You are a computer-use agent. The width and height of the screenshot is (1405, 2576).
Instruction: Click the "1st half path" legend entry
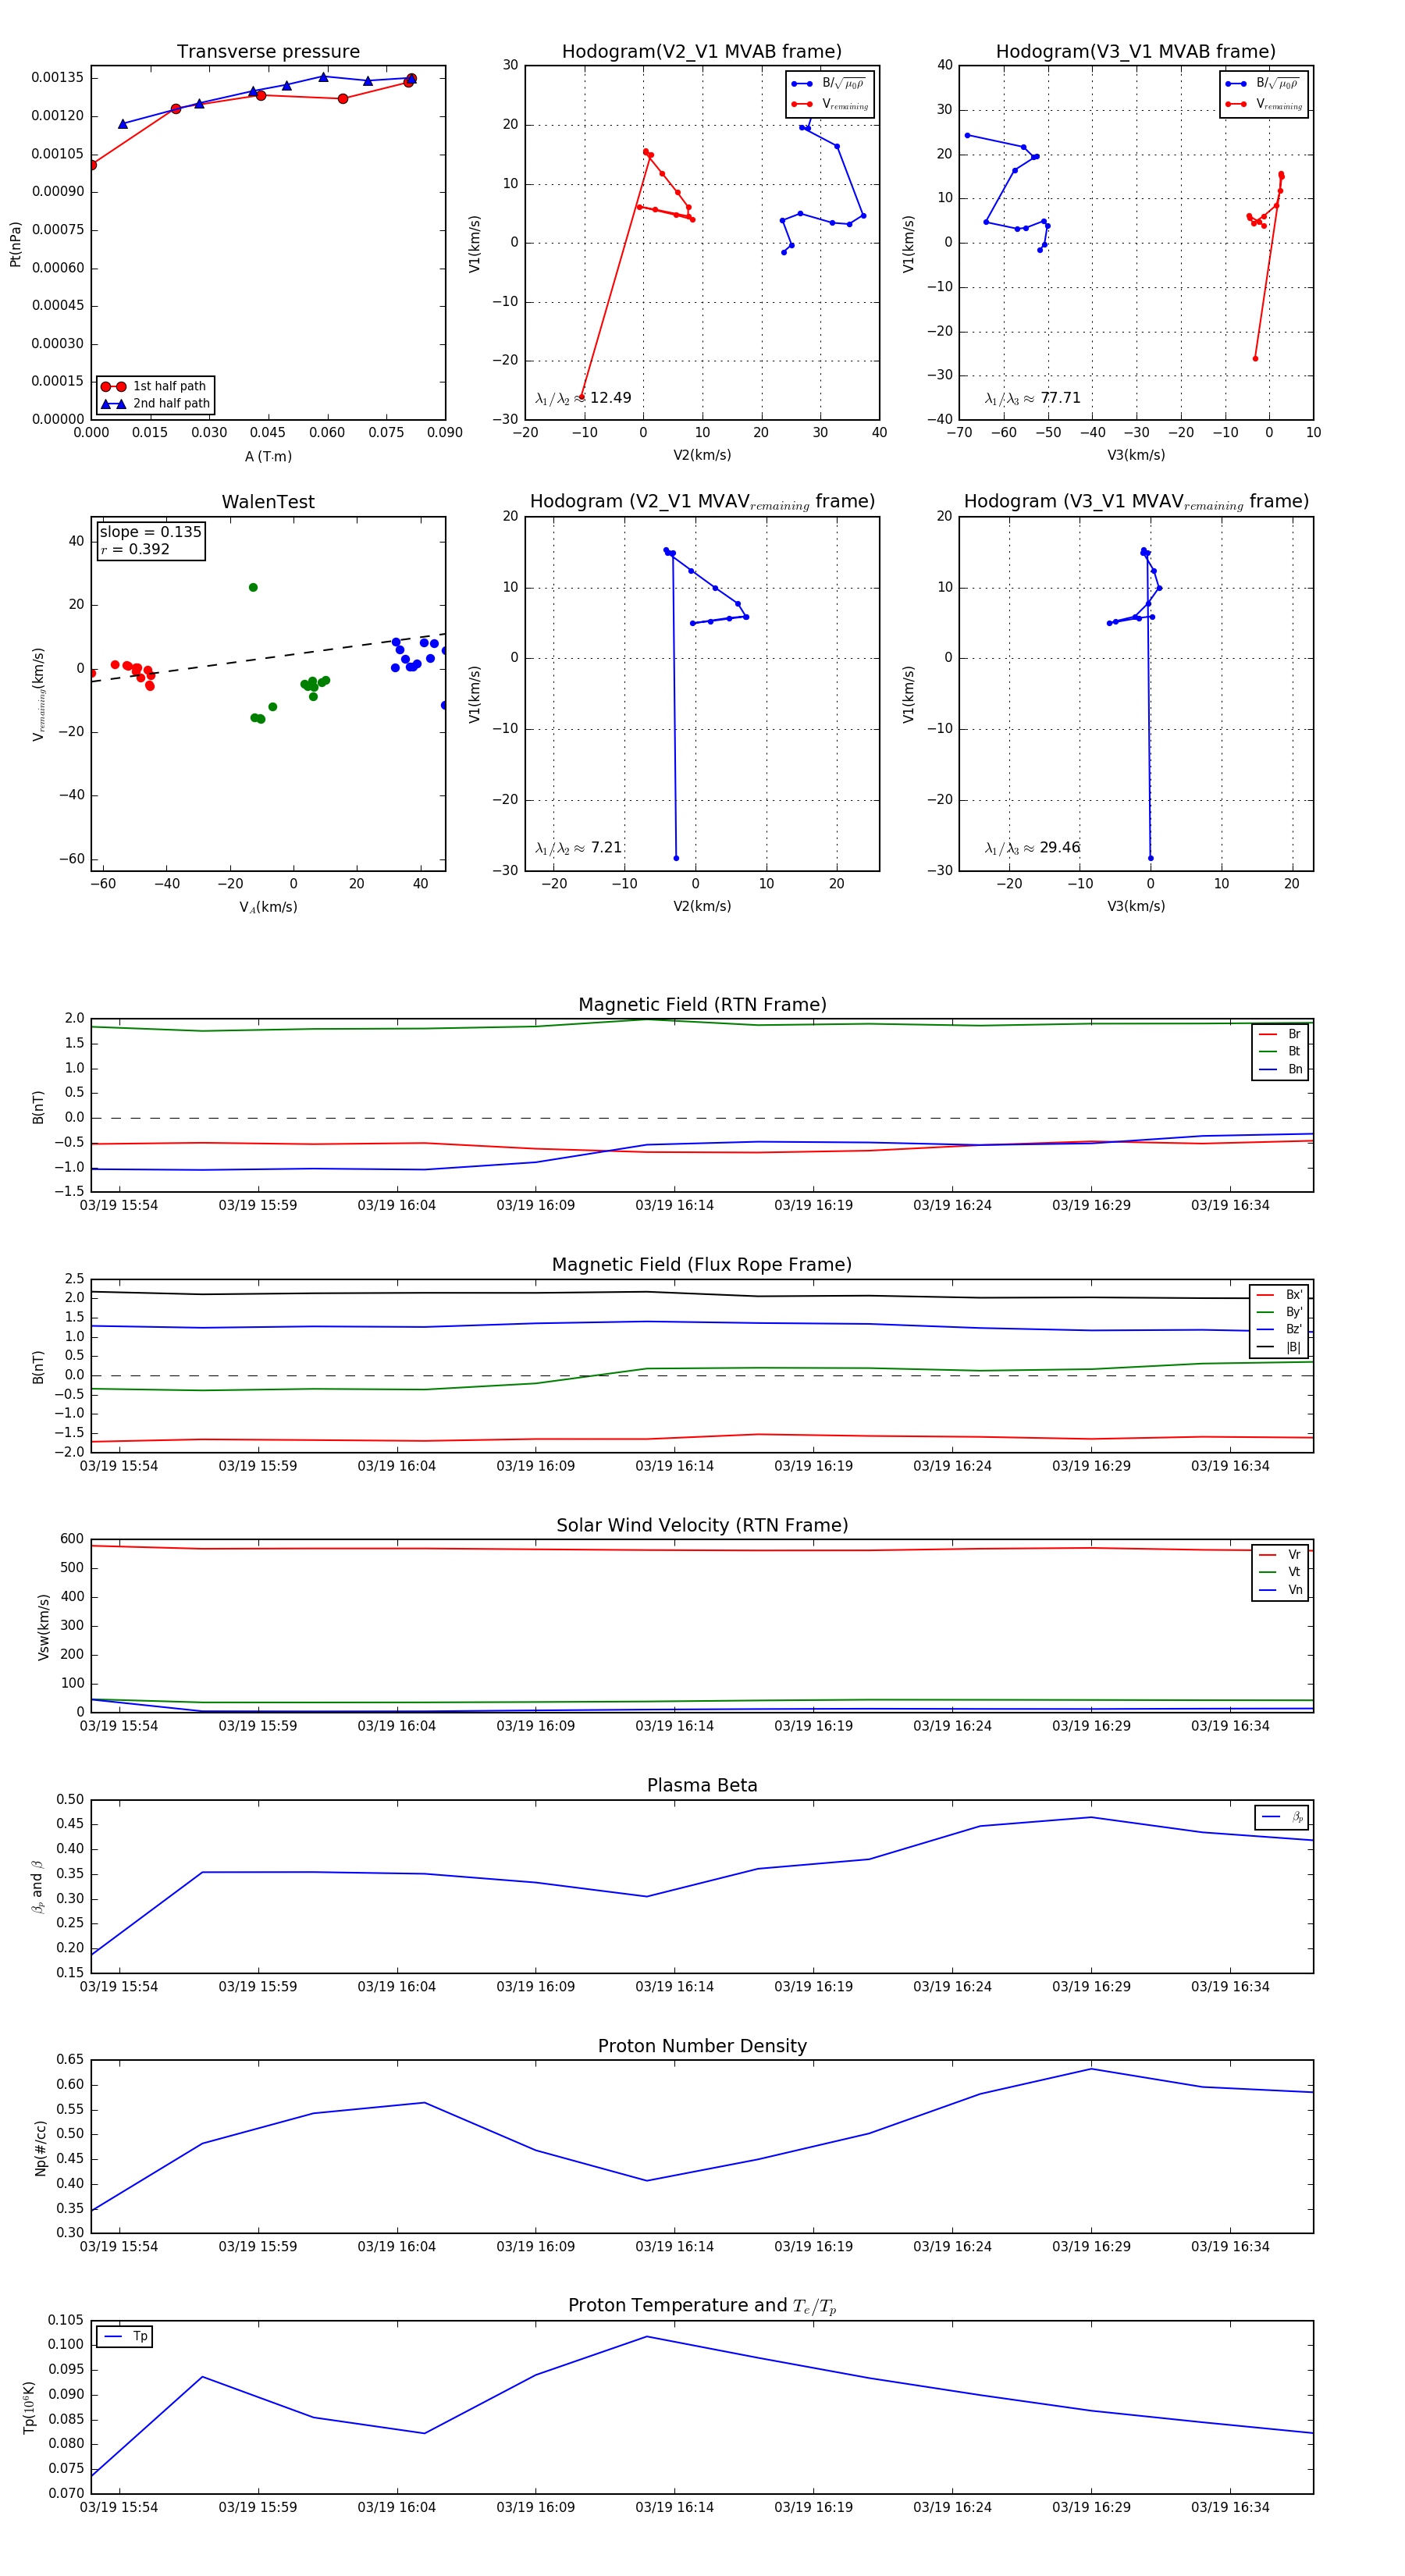point(156,386)
